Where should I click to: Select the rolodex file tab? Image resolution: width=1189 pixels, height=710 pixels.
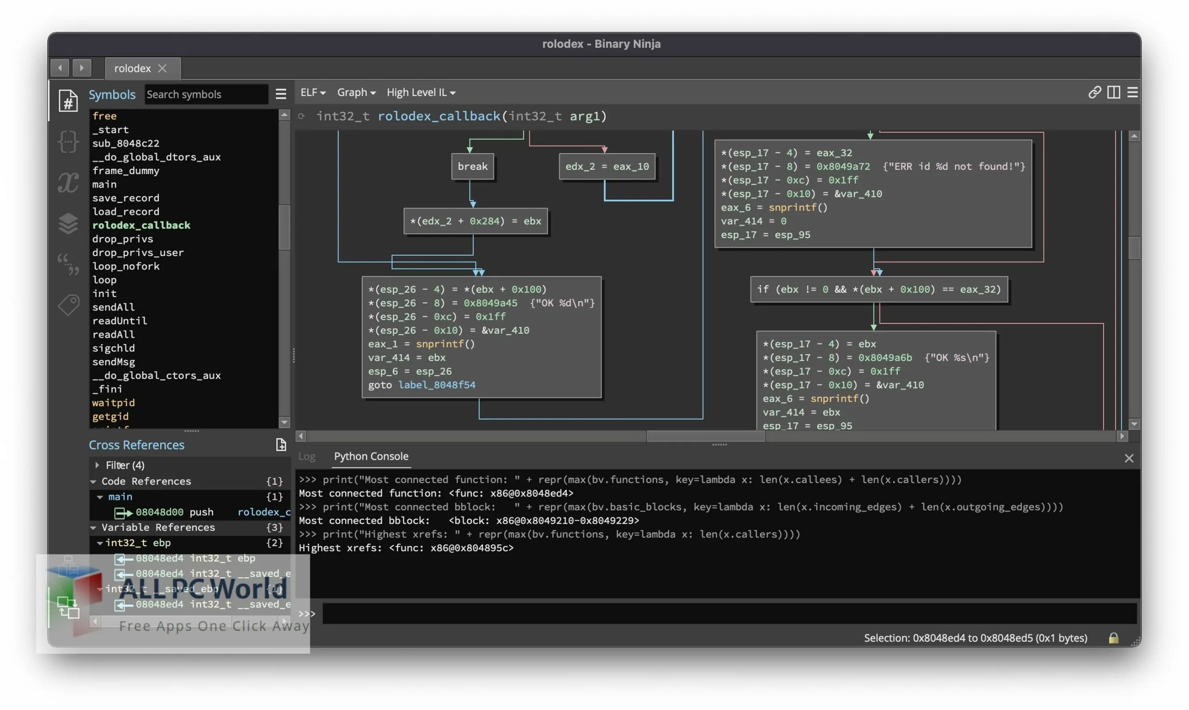(x=133, y=68)
